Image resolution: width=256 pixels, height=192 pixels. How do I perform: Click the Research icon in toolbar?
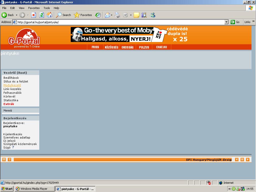[144, 15]
